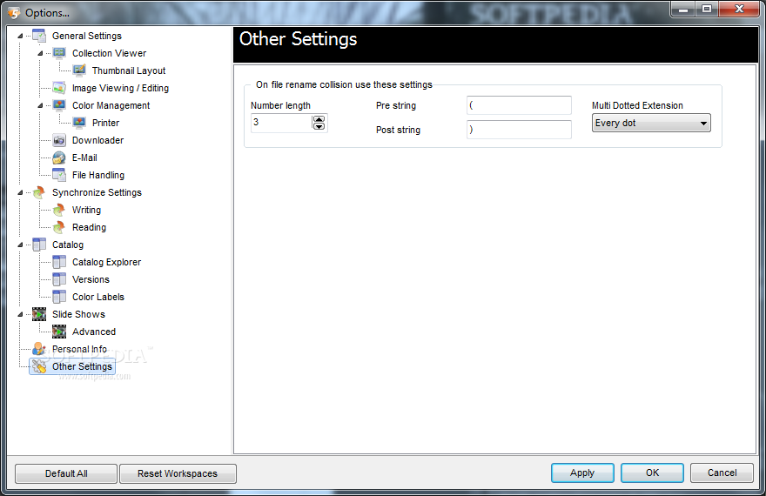
Task: Select Synchronize Settings entry
Action: click(97, 192)
